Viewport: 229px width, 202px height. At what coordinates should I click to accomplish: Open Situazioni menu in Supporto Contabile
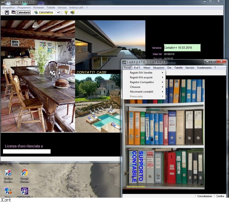coord(158,68)
